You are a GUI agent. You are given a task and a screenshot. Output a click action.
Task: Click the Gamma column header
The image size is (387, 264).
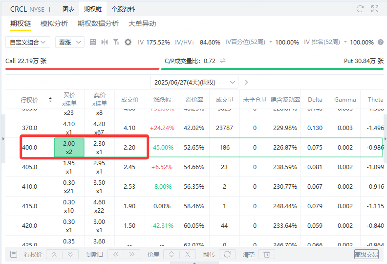[345, 100]
